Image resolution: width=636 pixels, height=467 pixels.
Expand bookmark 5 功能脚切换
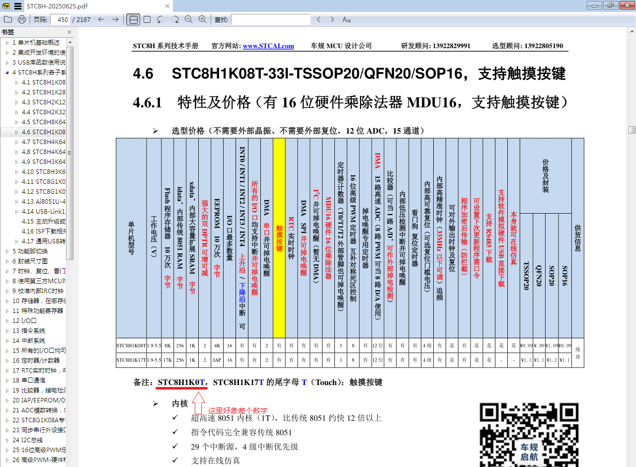point(7,251)
